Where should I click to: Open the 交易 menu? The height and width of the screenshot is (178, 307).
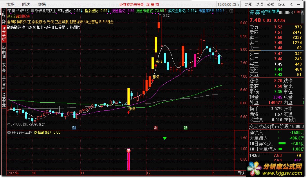tap(42, 4)
